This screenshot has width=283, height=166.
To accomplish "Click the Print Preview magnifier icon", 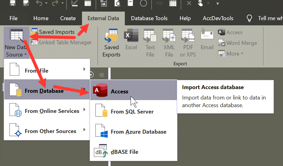I will (x=117, y=3).
